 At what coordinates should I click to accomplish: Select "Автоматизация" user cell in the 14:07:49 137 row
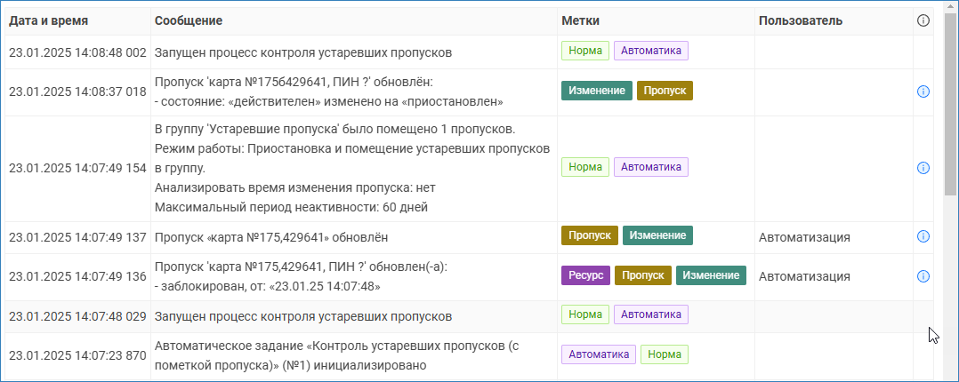[804, 237]
